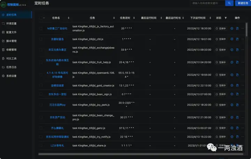Screen dimensions: 251x159
Task: Sort by 任务定时 column arrows
Action: (x=134, y=18)
